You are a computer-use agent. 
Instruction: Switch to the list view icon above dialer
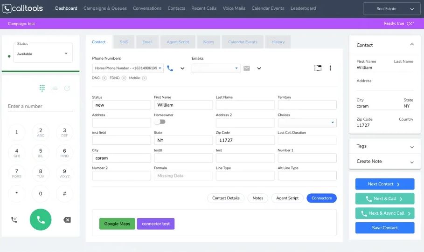click(55, 89)
